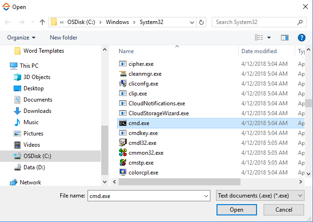Click the cipher.exe file icon
This screenshot has width=313, height=222.
123,64
